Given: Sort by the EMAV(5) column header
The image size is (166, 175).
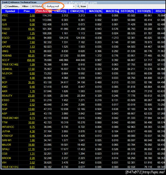Looking at the screenshot, I should pos(60,11).
